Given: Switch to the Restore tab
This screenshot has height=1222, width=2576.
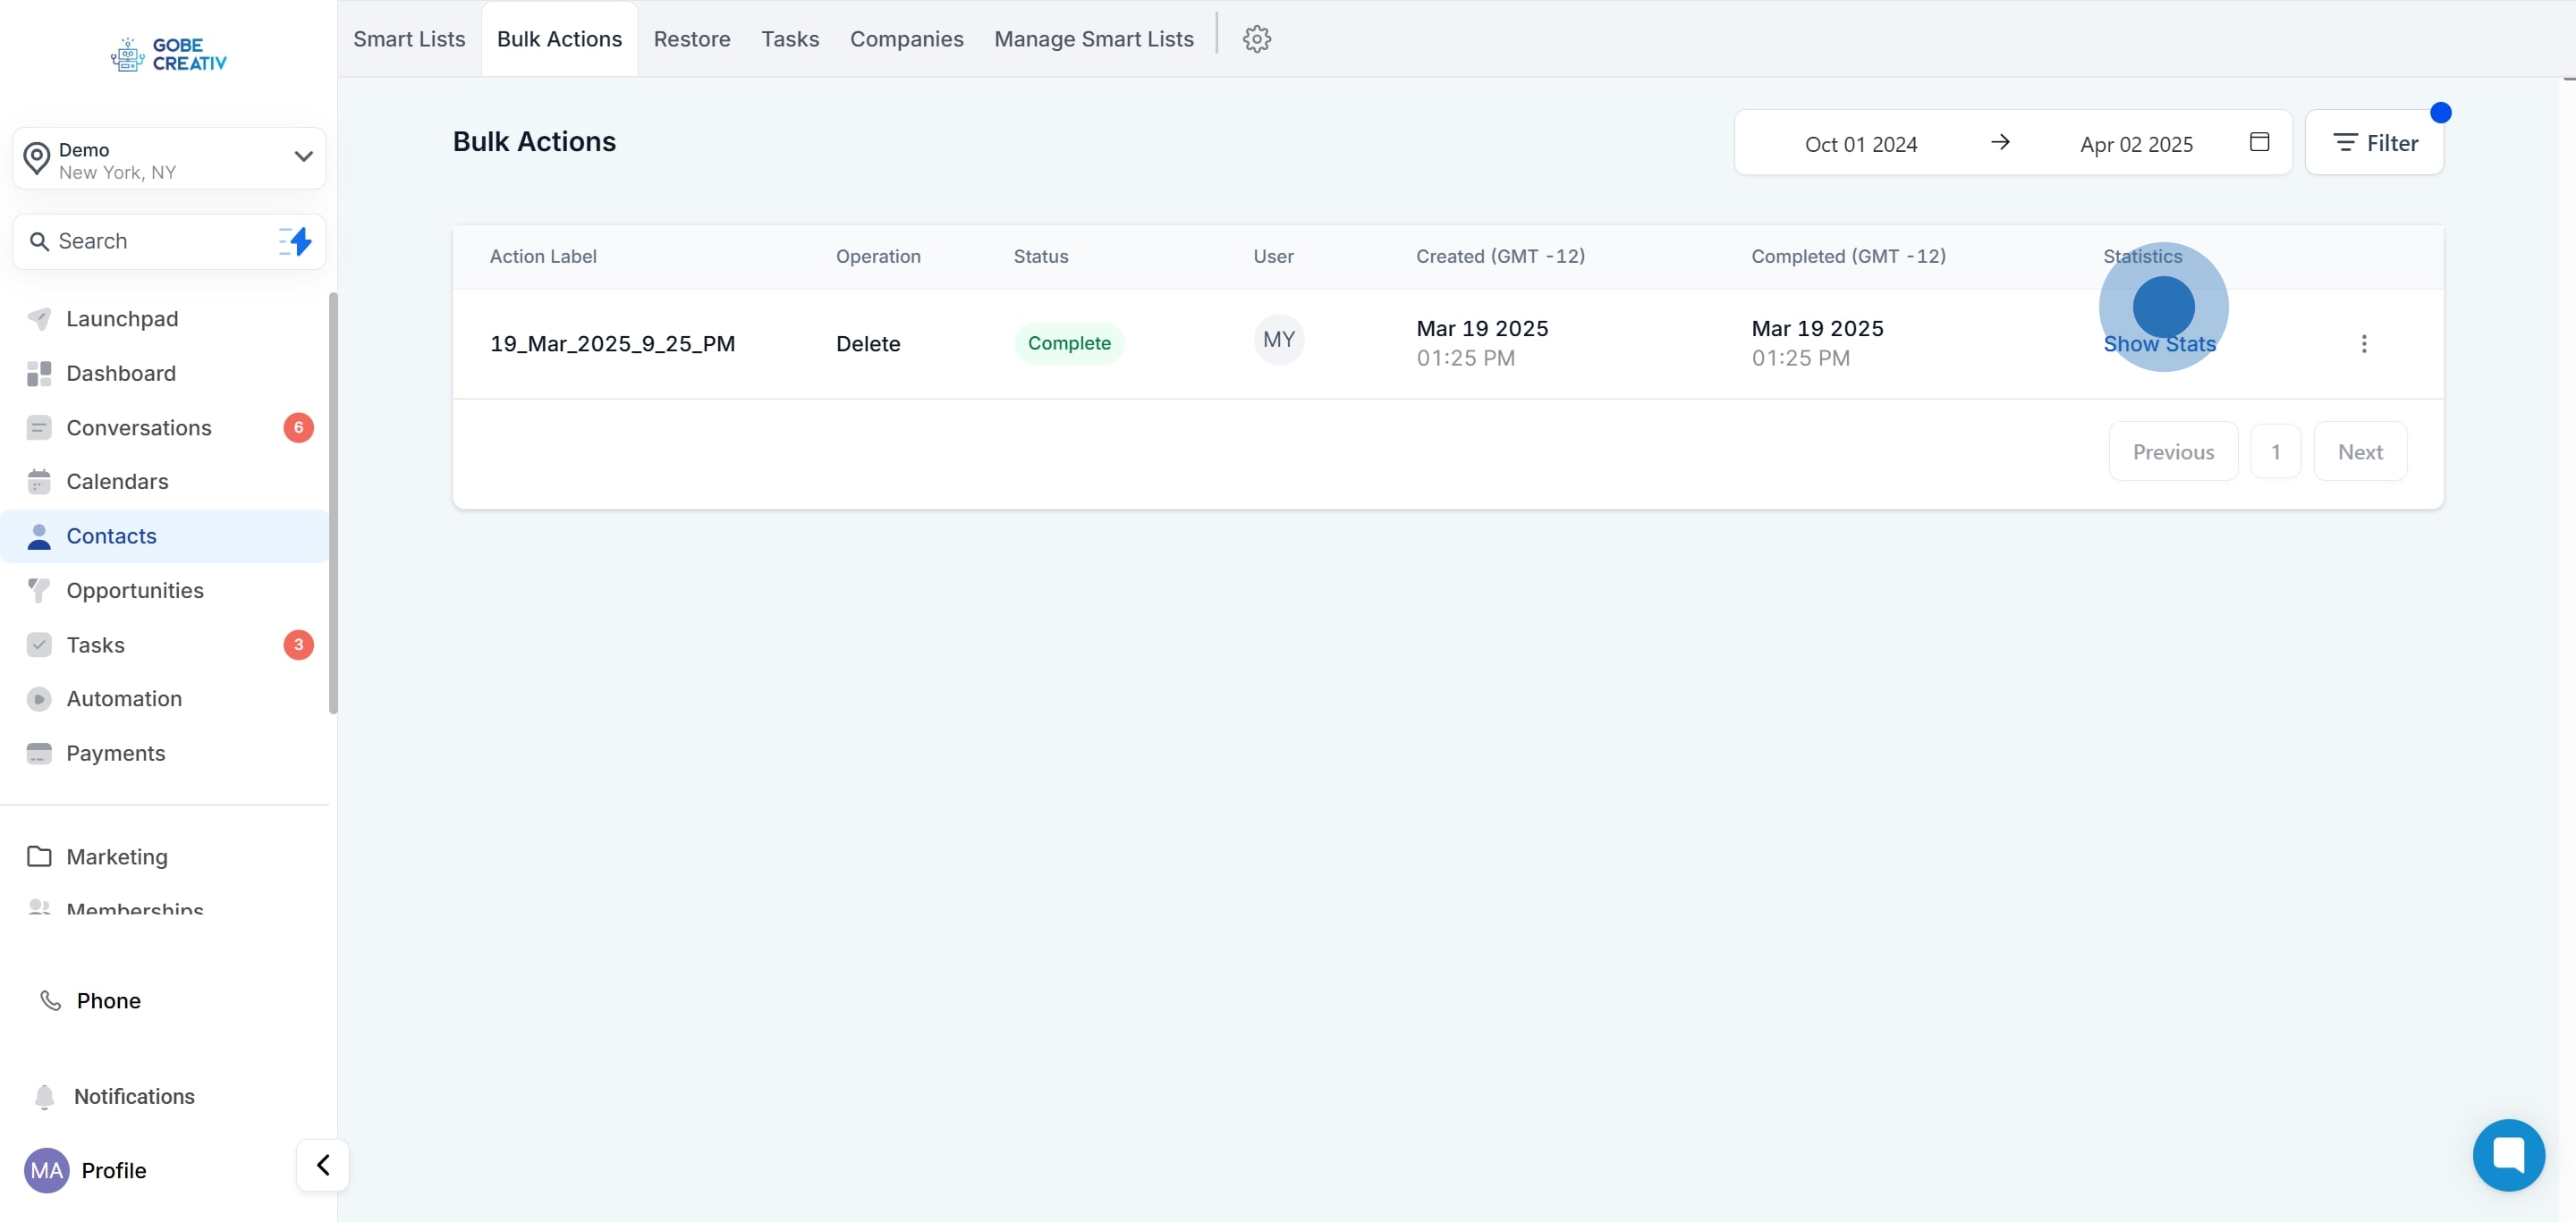Looking at the screenshot, I should (x=691, y=39).
